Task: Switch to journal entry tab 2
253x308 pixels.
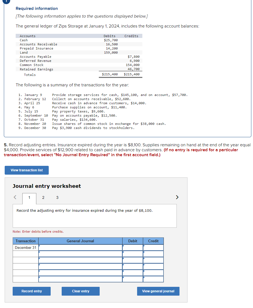Action: click(x=43, y=197)
